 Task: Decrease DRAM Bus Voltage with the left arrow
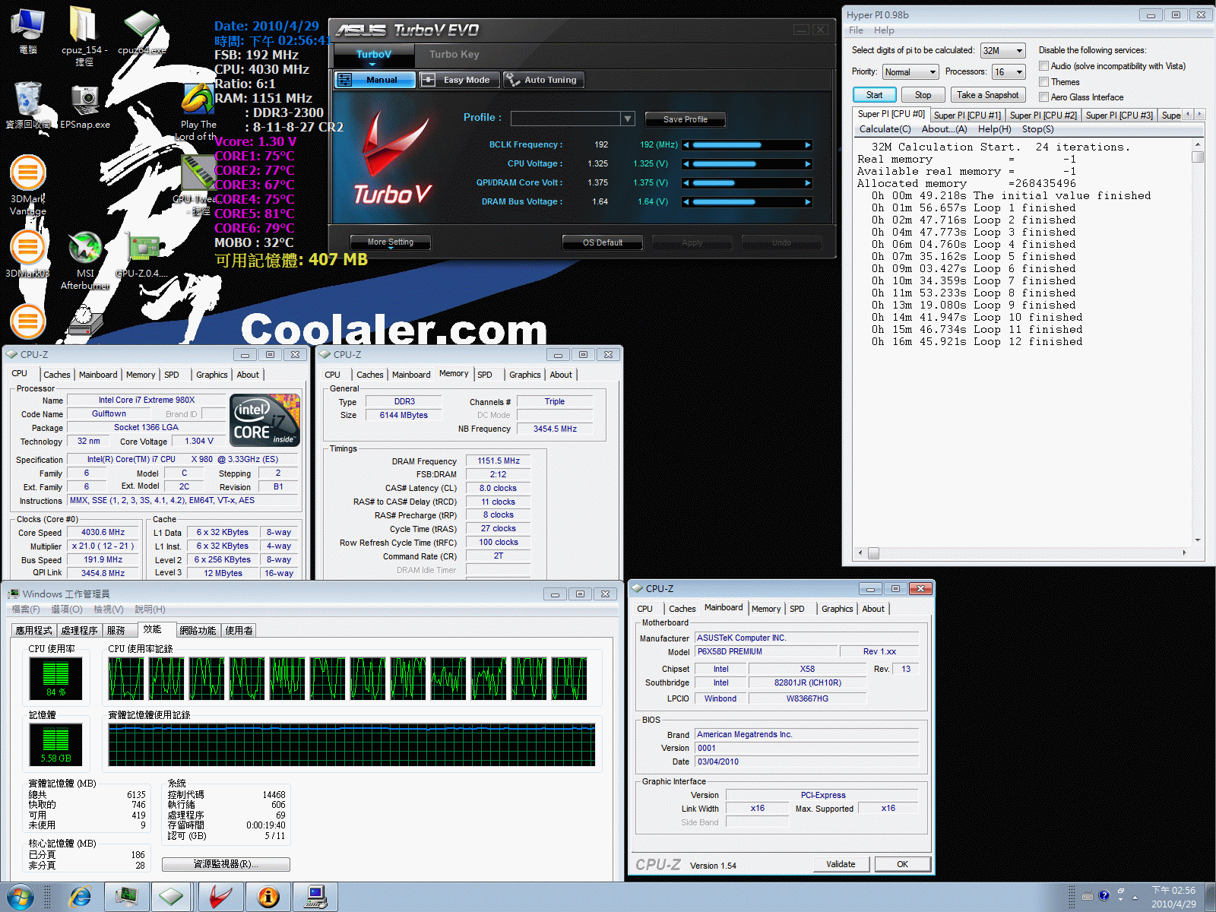tap(686, 201)
